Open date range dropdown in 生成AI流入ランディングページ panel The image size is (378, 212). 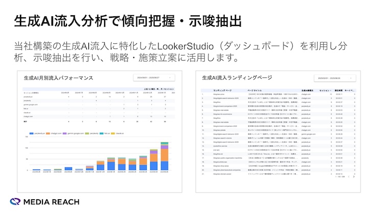(x=335, y=78)
